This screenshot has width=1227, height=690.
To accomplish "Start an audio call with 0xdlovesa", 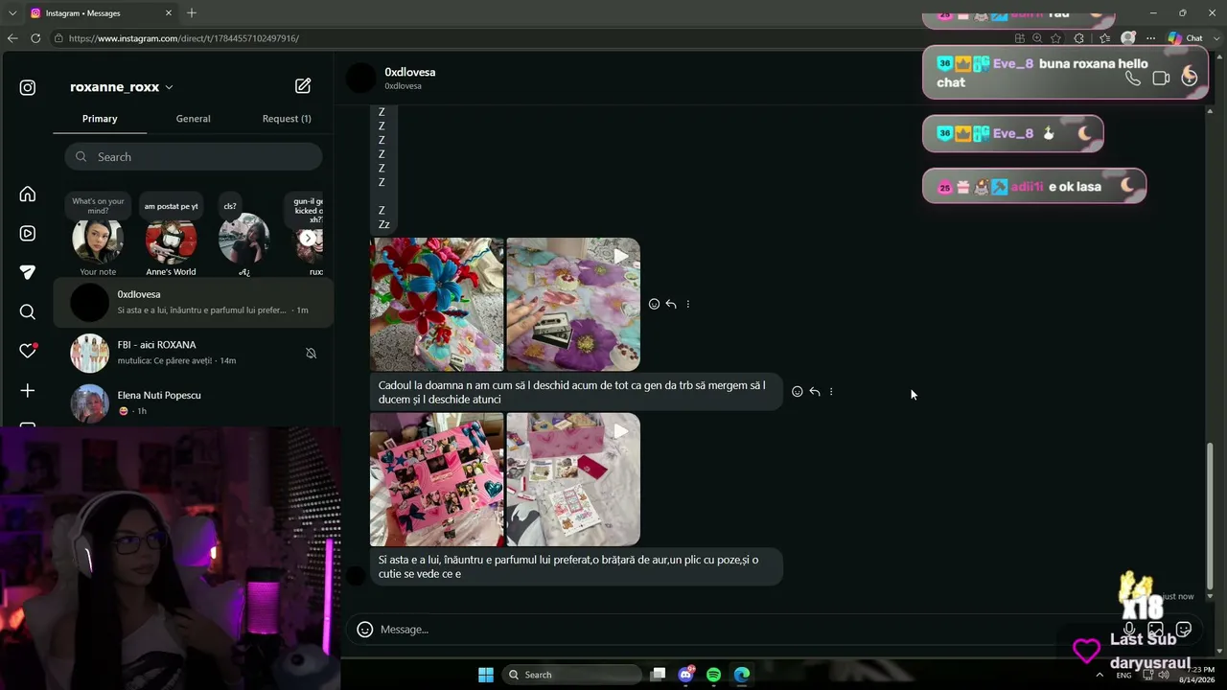I will (x=1133, y=79).
